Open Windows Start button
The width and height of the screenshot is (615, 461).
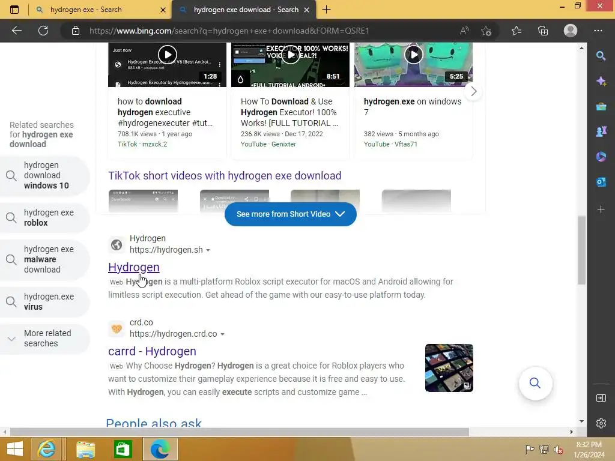point(15,449)
